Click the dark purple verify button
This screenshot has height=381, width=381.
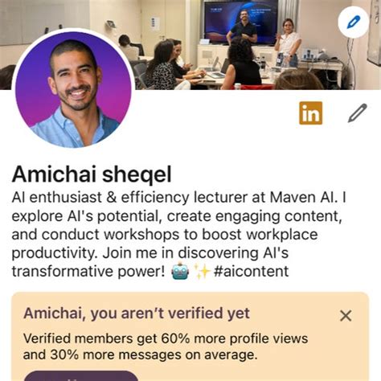pos(81,376)
